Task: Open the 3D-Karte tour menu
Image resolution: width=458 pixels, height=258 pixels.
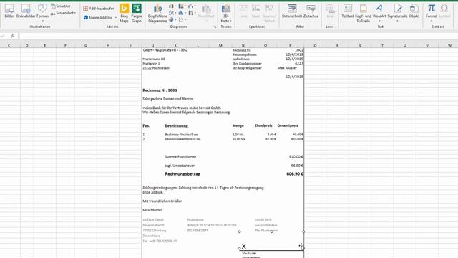Action: [226, 14]
